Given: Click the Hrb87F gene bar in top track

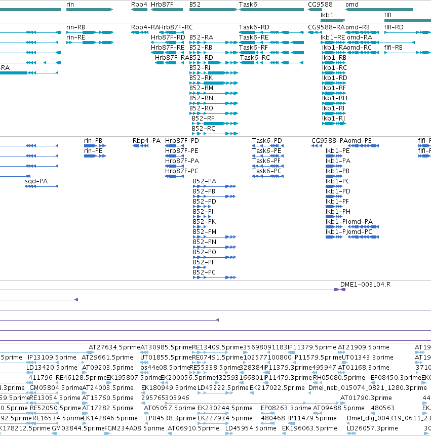Looking at the screenshot, I should (x=167, y=10).
